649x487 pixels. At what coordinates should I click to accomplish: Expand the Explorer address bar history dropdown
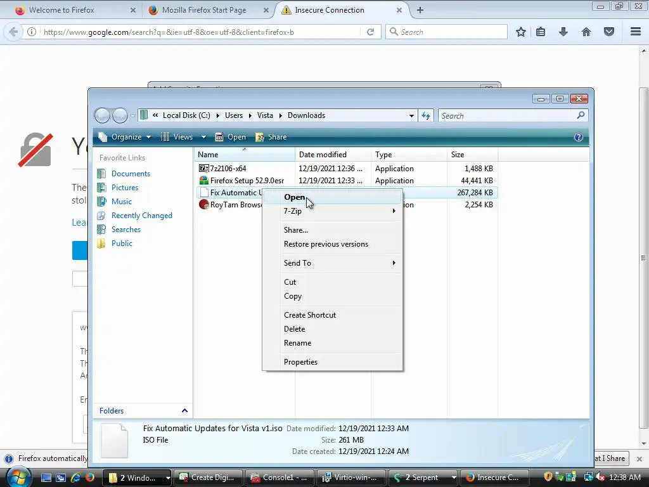point(411,116)
